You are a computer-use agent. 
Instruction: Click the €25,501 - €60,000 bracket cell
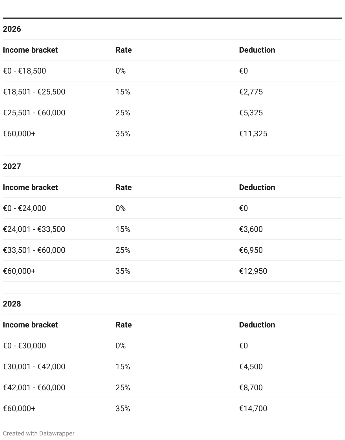(x=34, y=113)
